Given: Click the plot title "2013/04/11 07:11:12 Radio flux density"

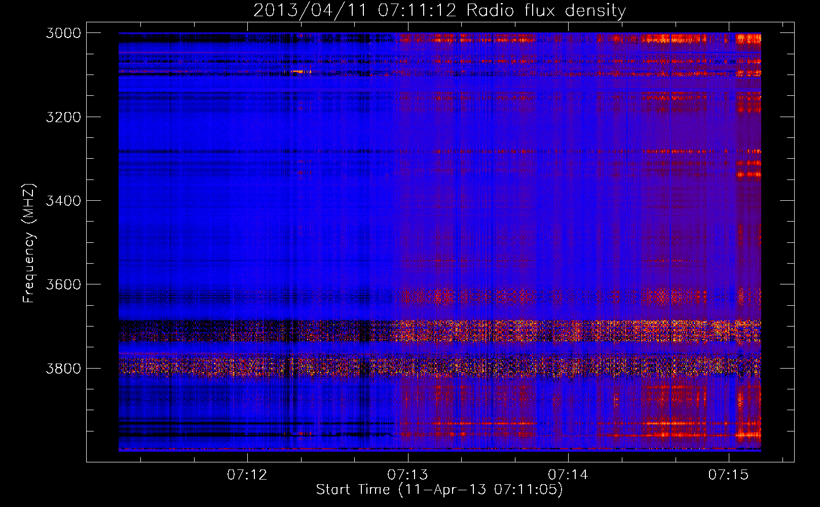Looking at the screenshot, I should point(440,11).
